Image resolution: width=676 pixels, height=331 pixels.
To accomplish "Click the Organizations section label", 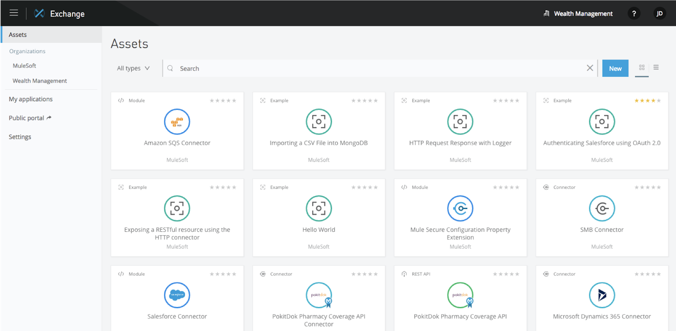I will (x=27, y=51).
